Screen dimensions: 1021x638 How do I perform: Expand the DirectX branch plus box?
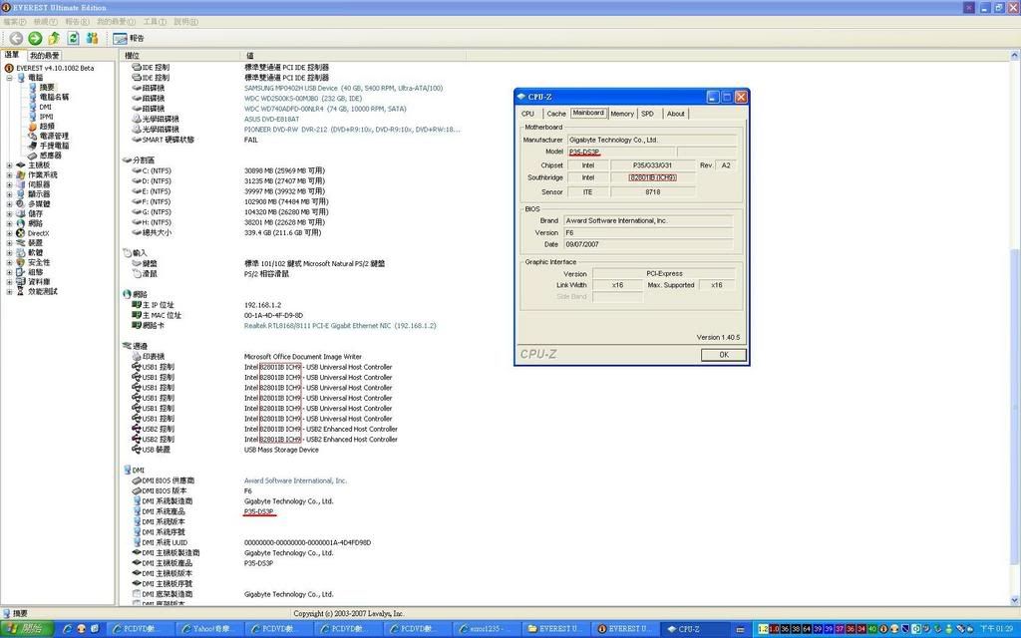[x=9, y=233]
